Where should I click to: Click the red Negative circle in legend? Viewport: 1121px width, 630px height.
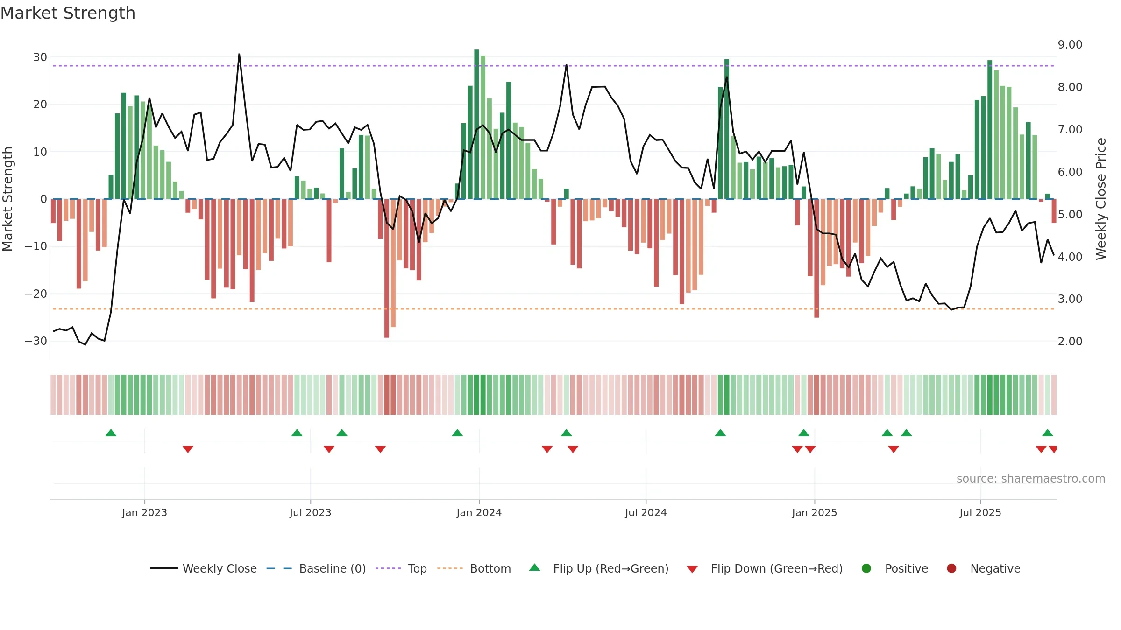click(x=951, y=568)
